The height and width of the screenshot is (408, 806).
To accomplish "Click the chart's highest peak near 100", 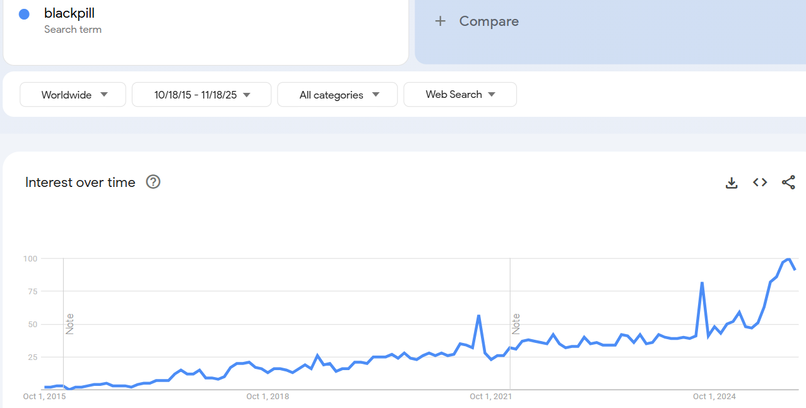I will click(x=789, y=259).
